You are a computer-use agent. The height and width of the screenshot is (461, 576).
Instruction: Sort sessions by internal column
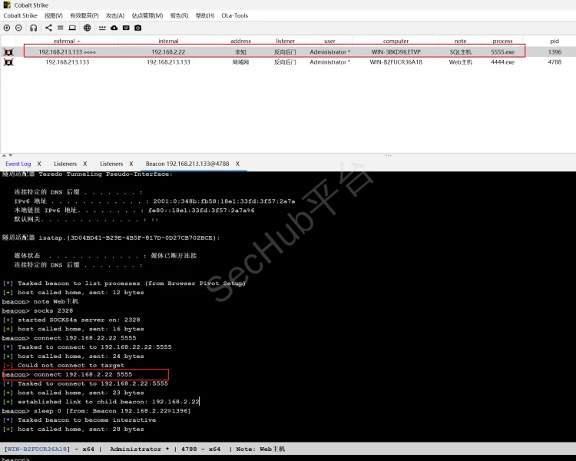168,41
